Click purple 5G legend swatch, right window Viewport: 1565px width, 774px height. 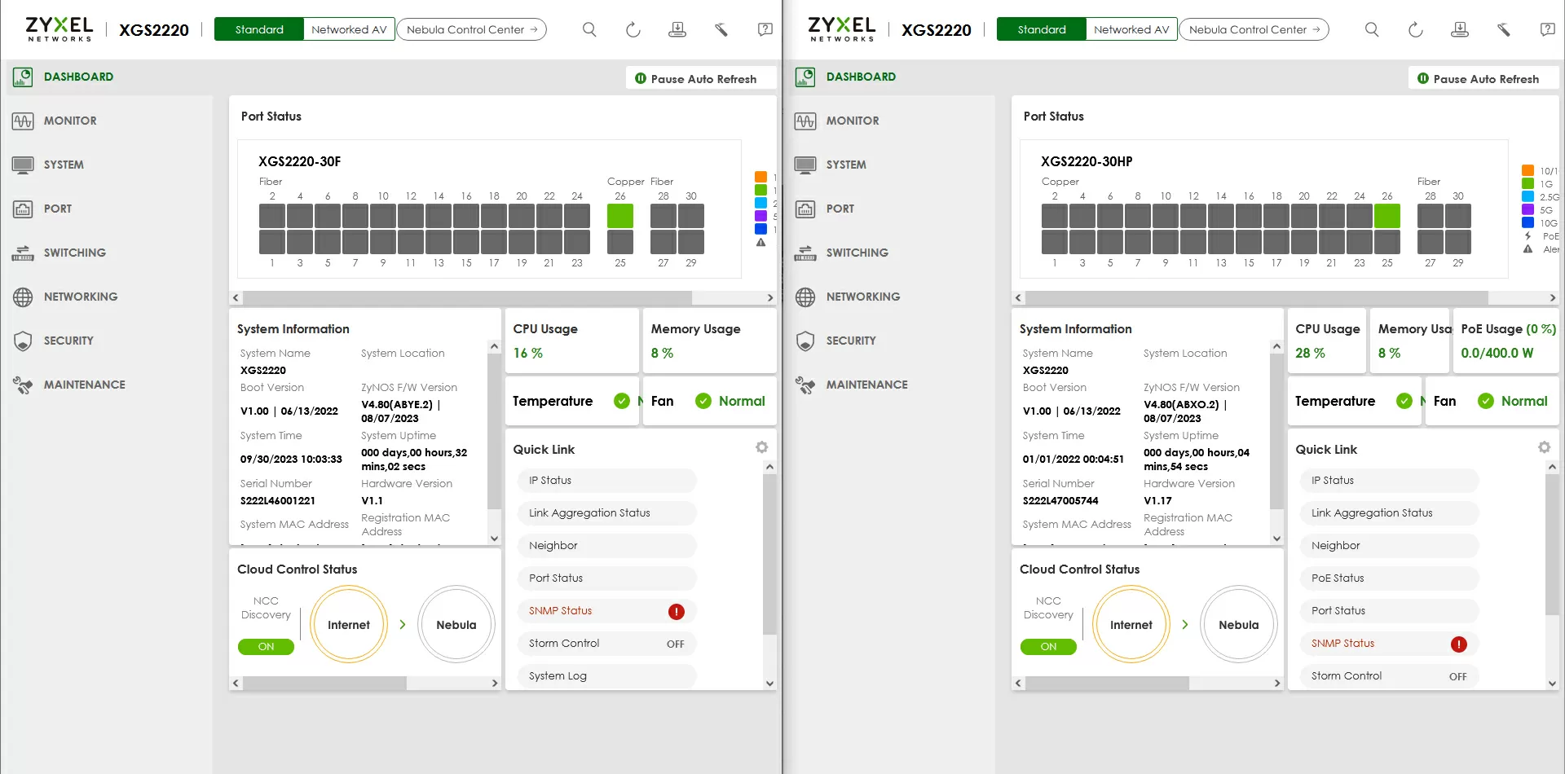1528,210
